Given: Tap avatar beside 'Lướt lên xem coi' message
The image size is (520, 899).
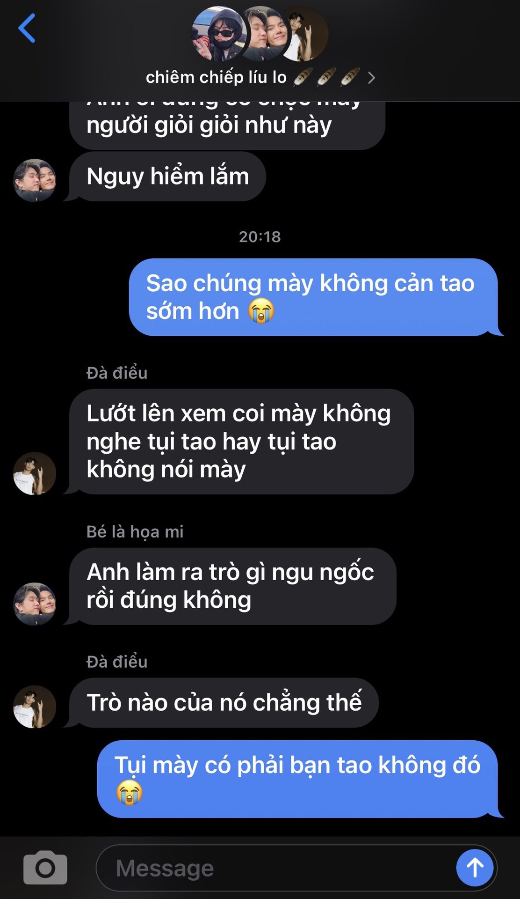Looking at the screenshot, I should pyautogui.click(x=35, y=473).
